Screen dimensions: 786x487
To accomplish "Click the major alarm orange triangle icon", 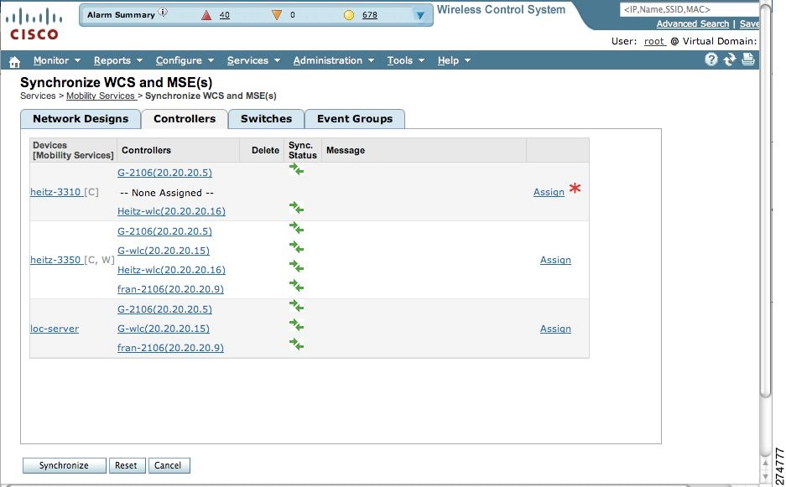I will tap(276, 15).
